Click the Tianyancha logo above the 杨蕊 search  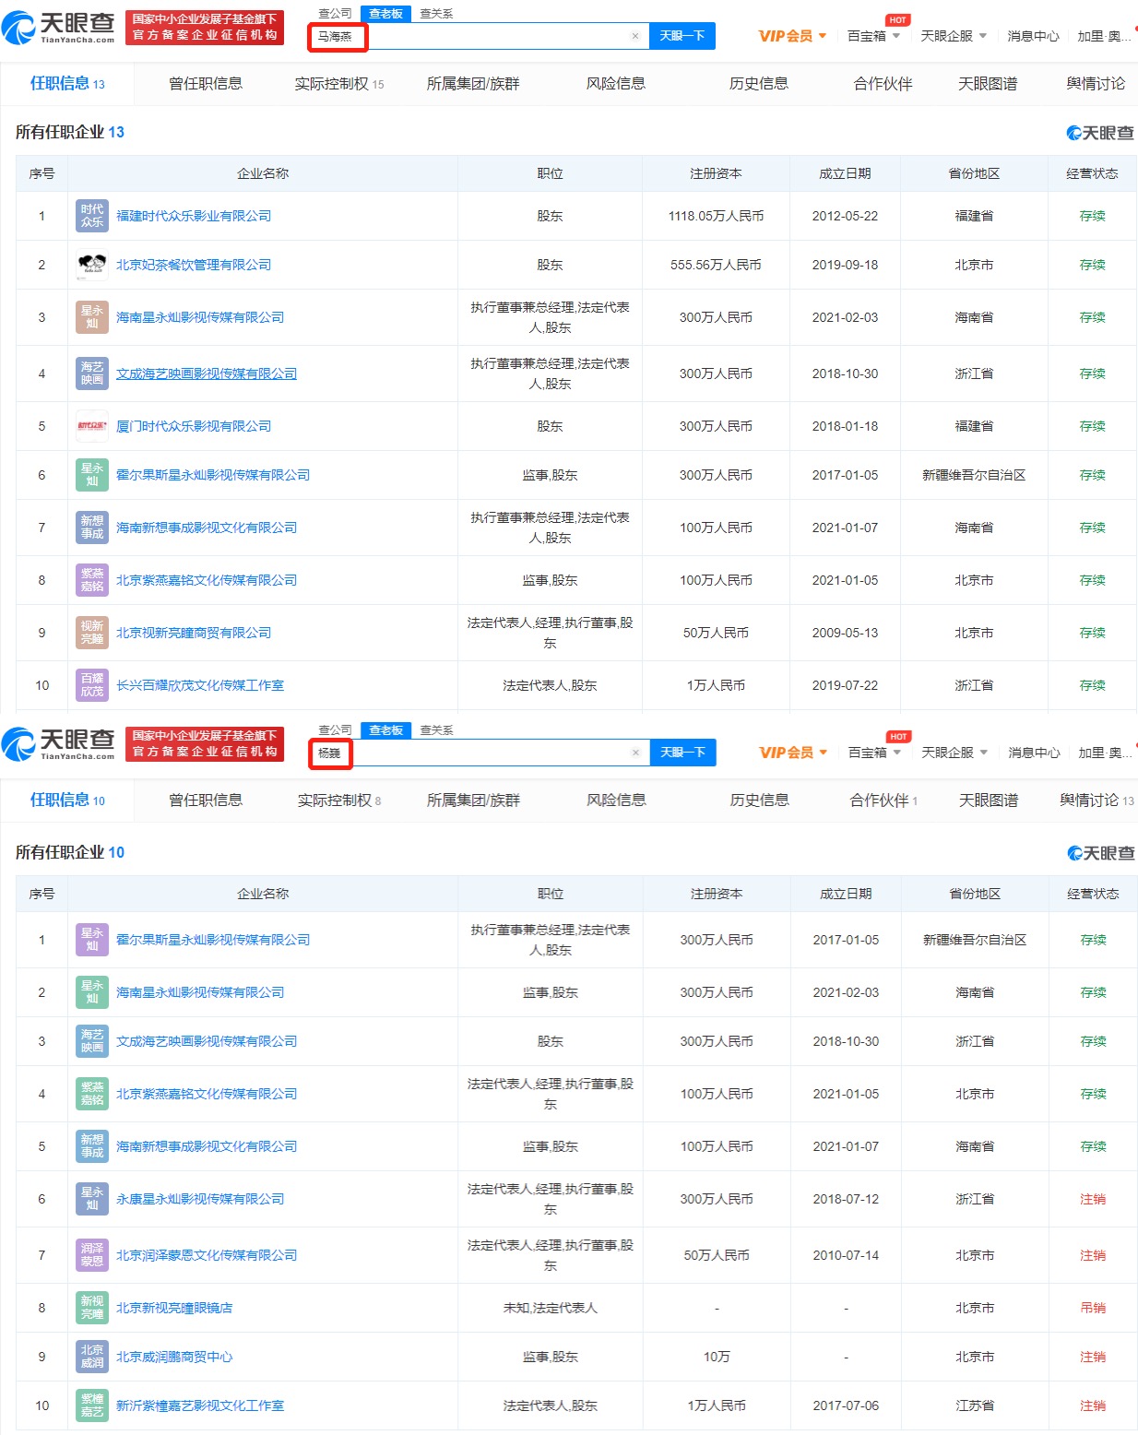pyautogui.click(x=58, y=744)
